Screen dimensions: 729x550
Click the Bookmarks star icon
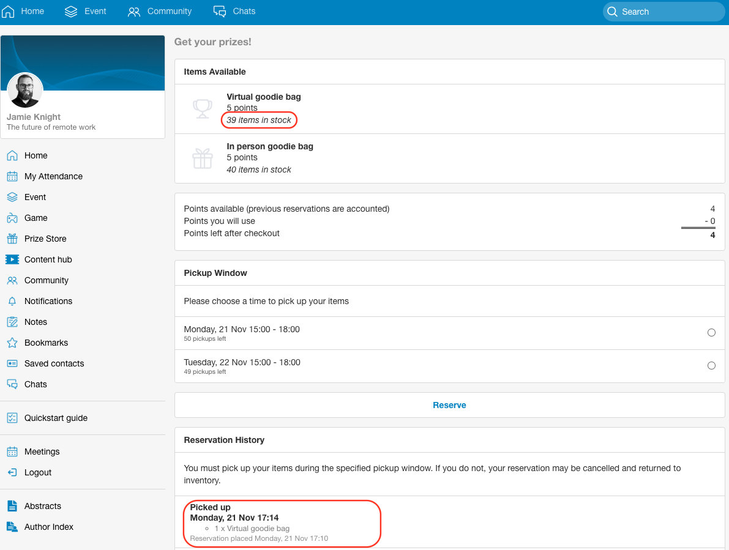click(12, 343)
